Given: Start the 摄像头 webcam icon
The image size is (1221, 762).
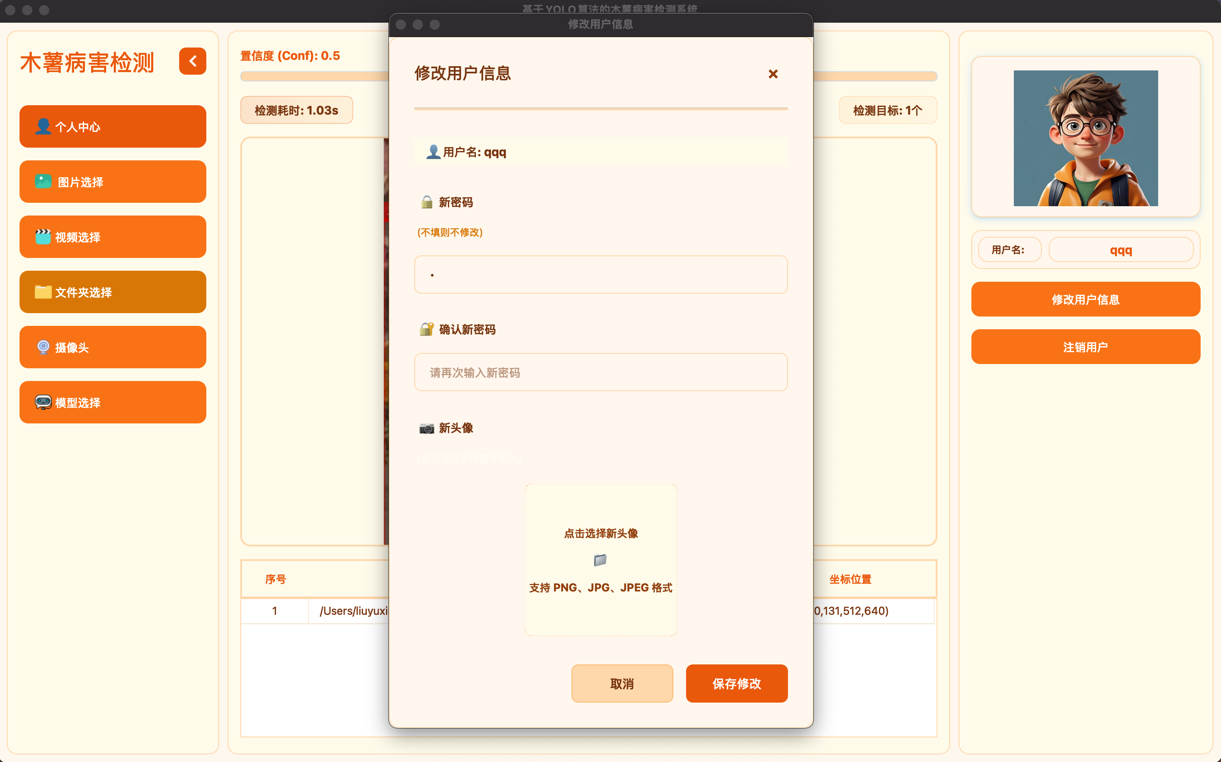Looking at the screenshot, I should [x=43, y=347].
